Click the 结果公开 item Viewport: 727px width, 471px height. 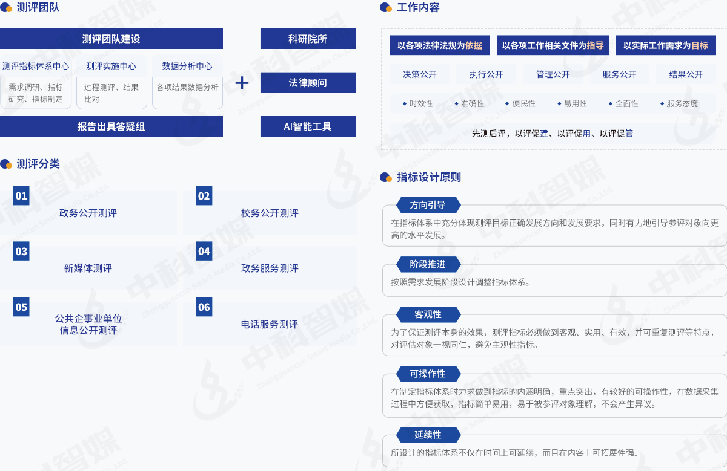click(686, 74)
